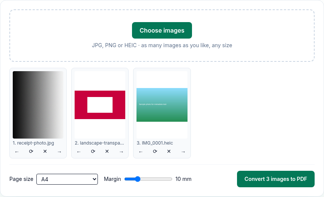
Task: Move IMG_0001.heic right with arrow icon
Action: click(x=183, y=152)
